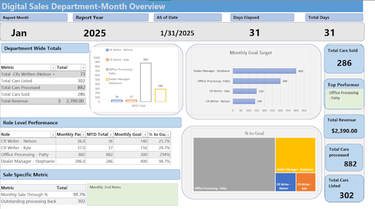Click the Office Processing - Patty legend marker

click(107, 69)
